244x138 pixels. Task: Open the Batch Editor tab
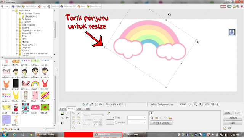tap(29, 6)
